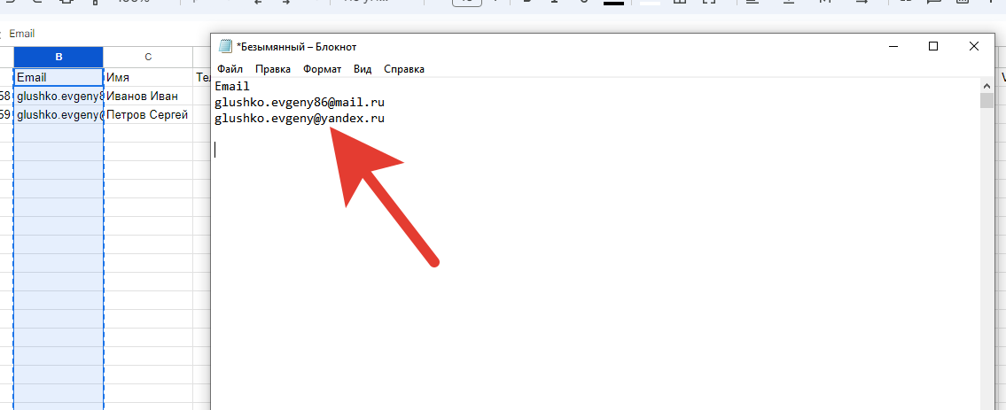Open the Правка menu in Notepad

click(272, 69)
